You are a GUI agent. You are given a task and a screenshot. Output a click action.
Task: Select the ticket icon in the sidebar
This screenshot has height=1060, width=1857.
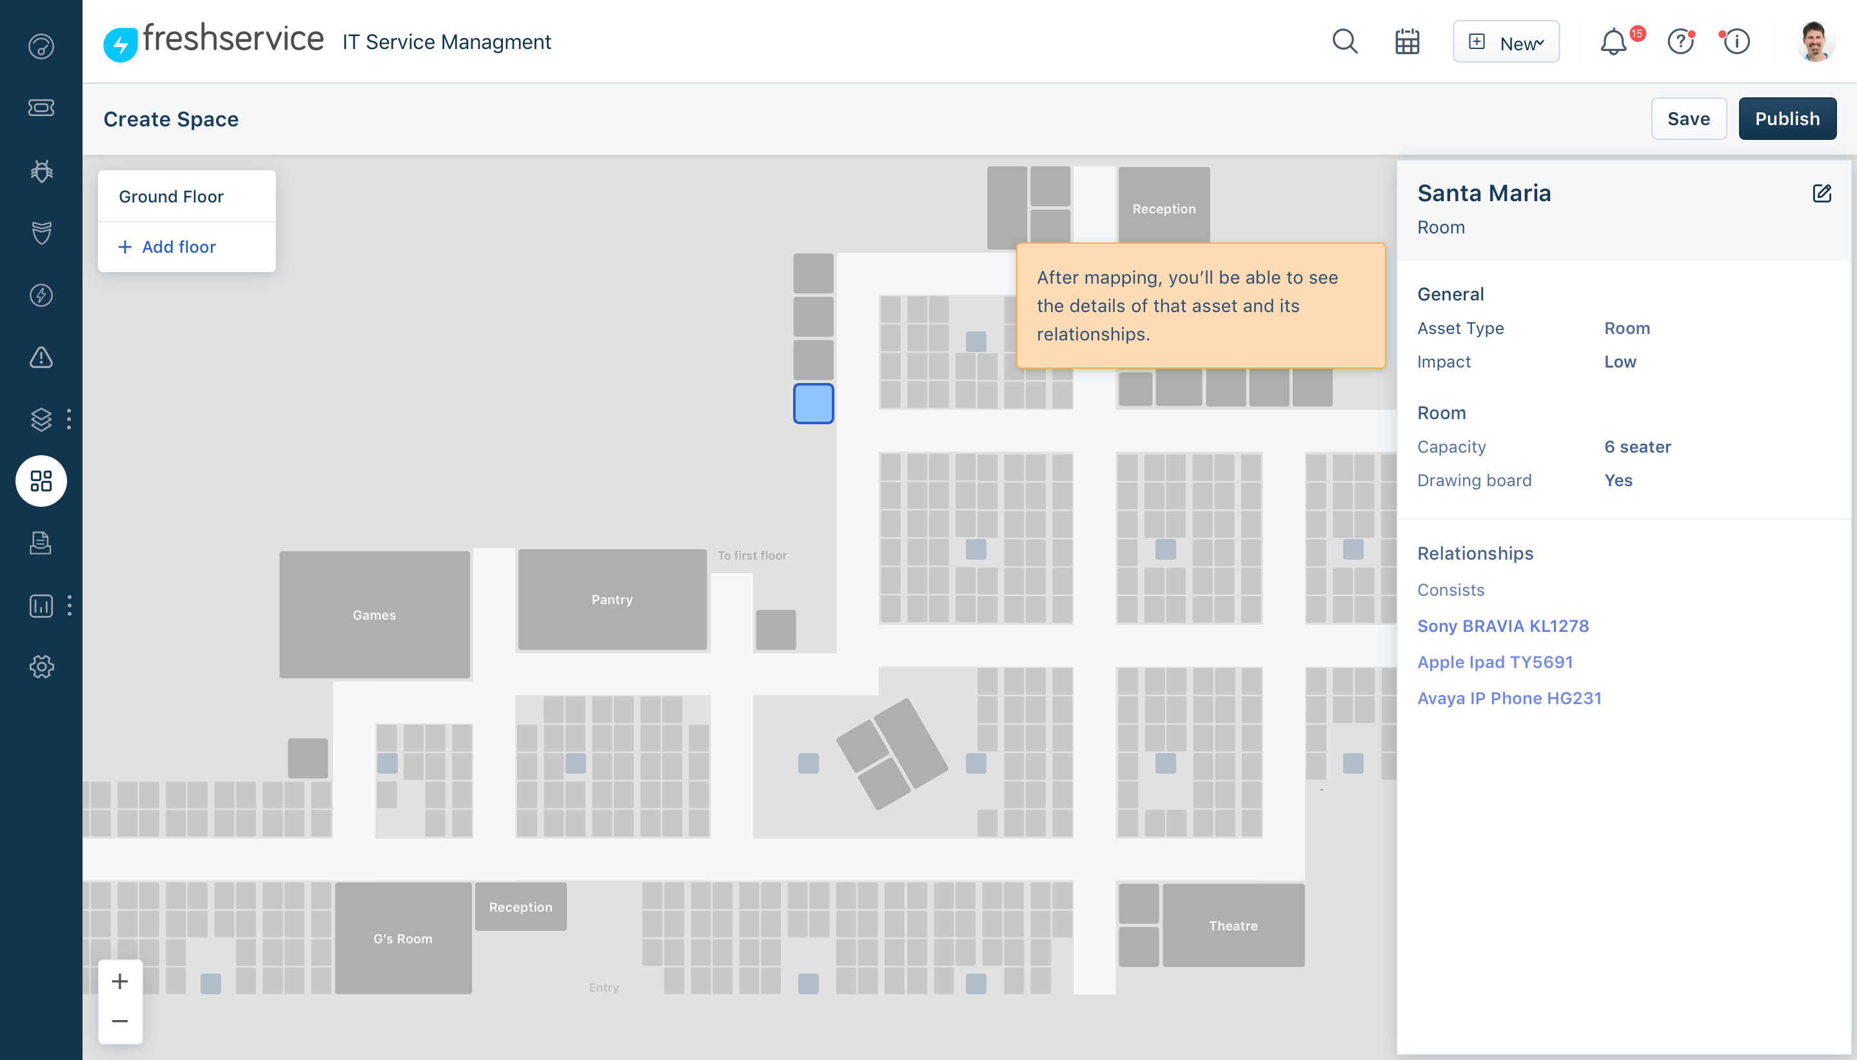pos(41,108)
